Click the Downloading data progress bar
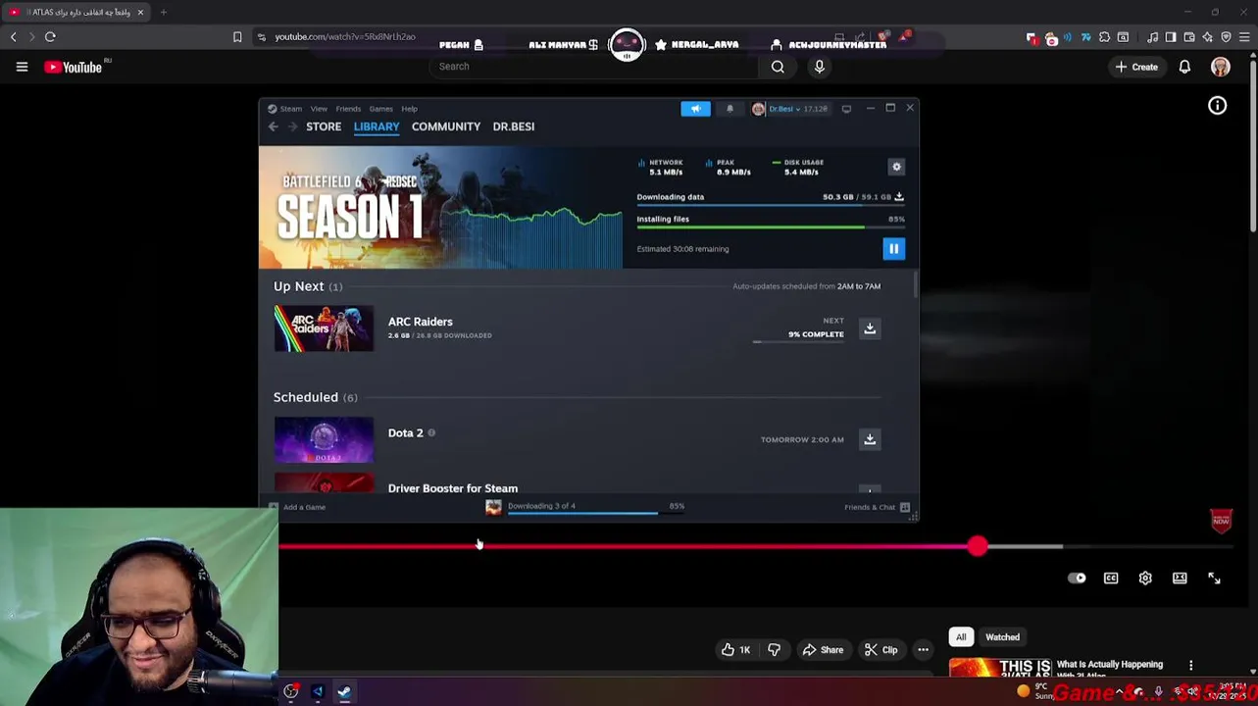Screen dimensions: 1258x706 point(771,207)
